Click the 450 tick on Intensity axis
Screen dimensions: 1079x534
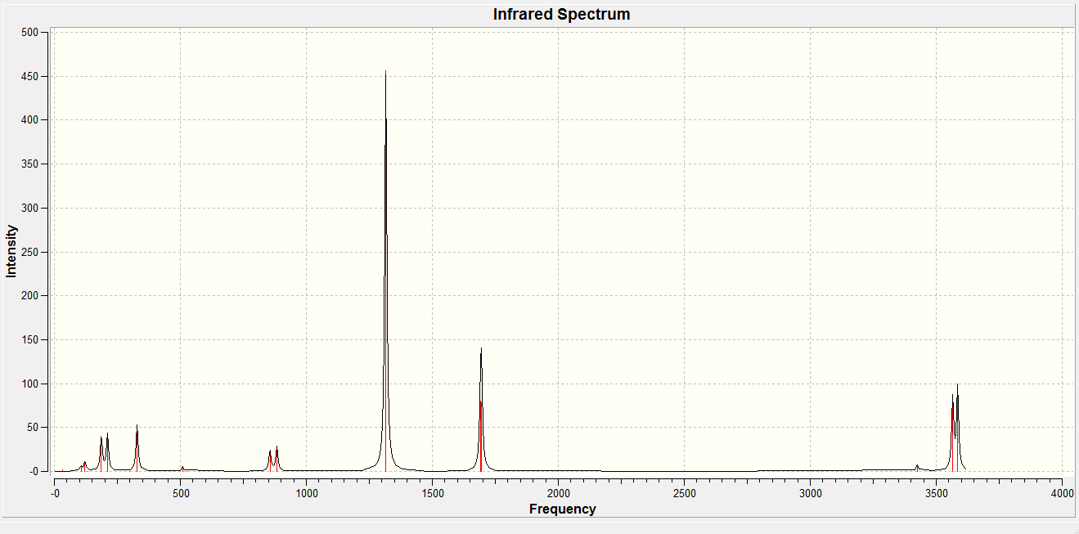pyautogui.click(x=30, y=76)
